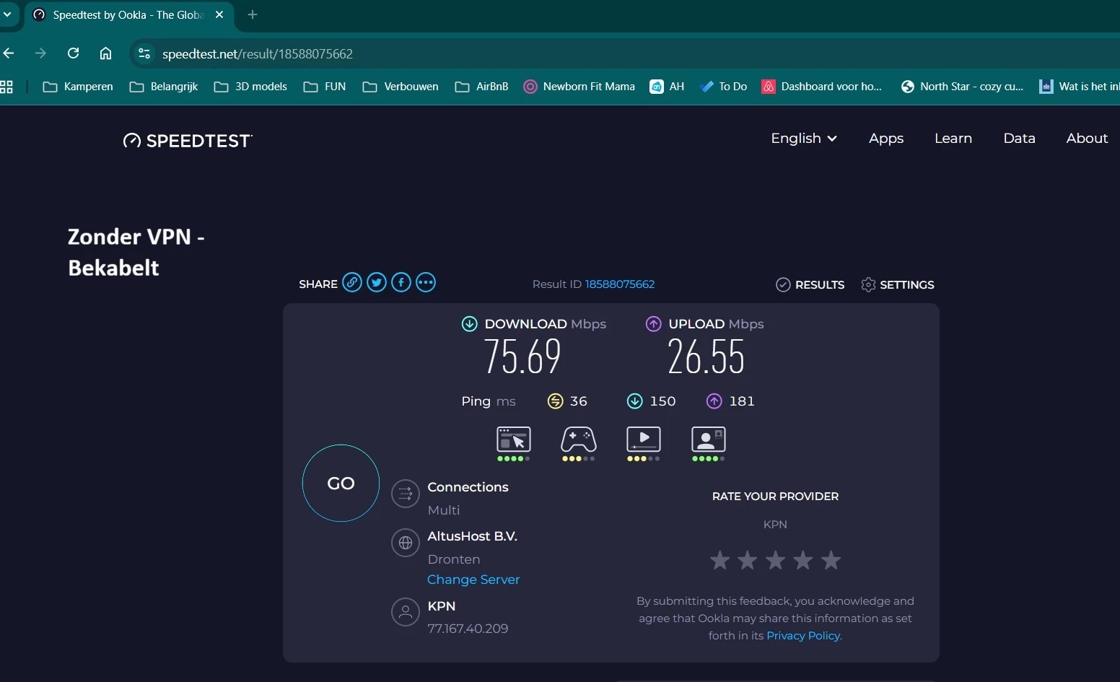Open the 3D models bookmark folder
Screen dimensions: 1120x682
250,87
